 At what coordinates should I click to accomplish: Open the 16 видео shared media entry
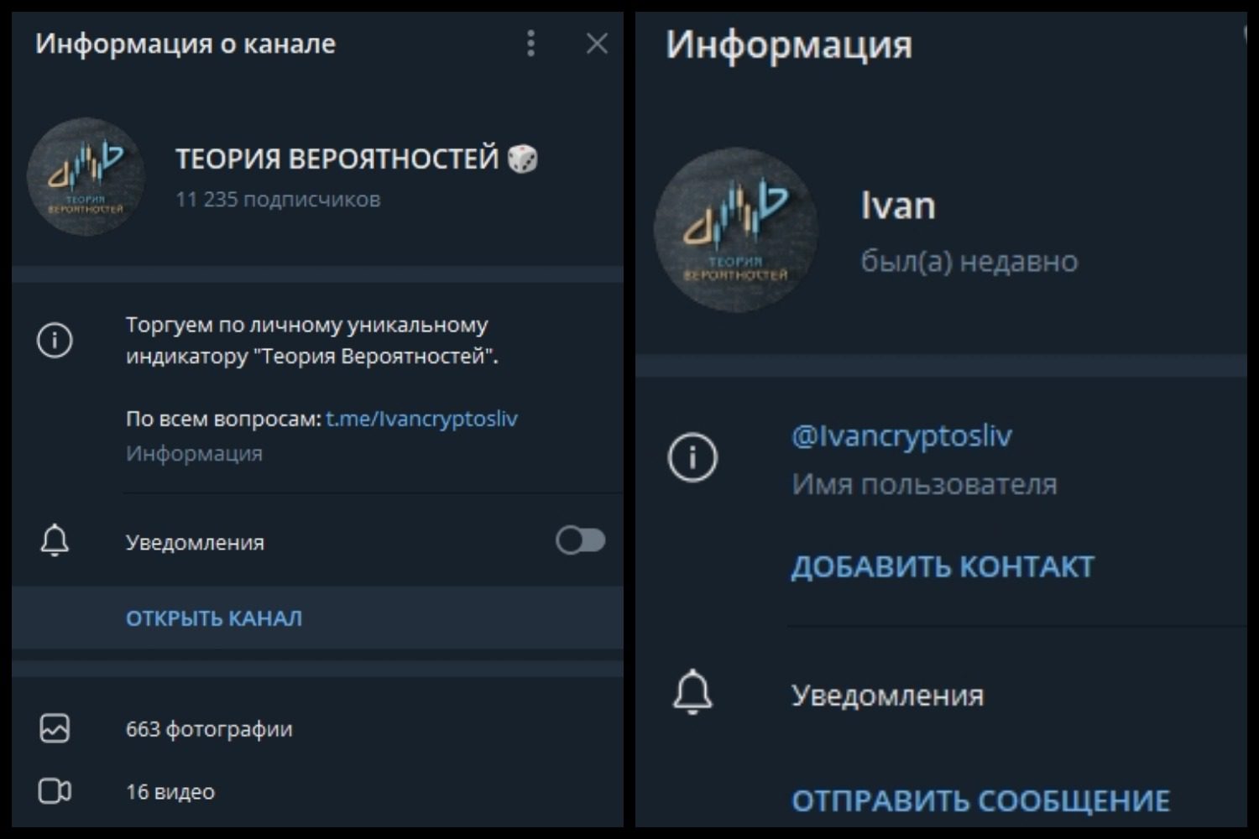coord(317,791)
